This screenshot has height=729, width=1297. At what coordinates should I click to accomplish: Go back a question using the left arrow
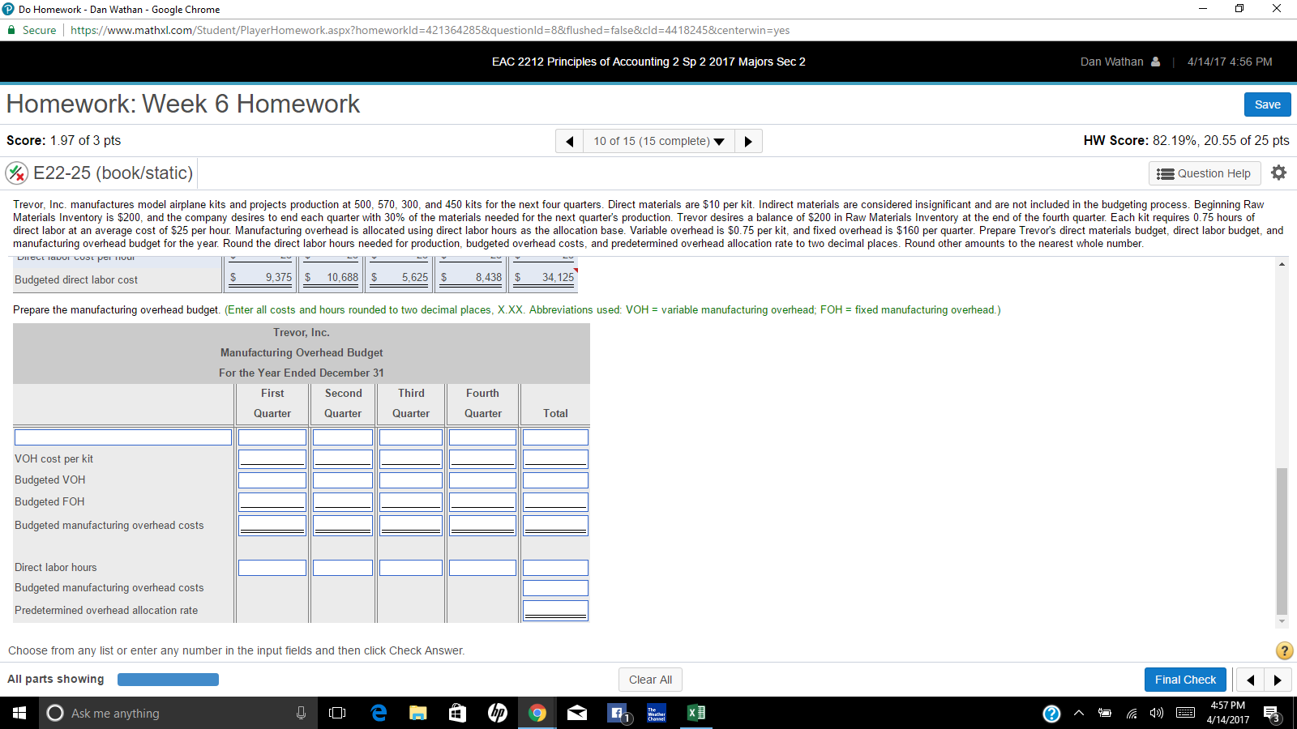click(569, 140)
